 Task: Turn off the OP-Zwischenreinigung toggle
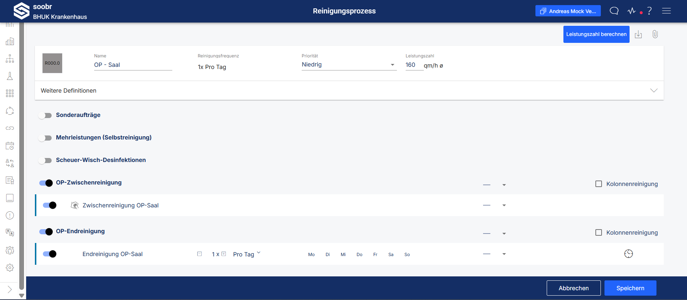click(46, 183)
